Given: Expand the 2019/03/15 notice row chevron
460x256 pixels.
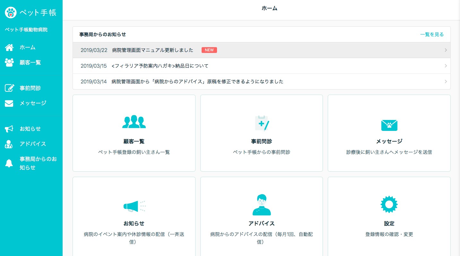Looking at the screenshot, I should (446, 66).
